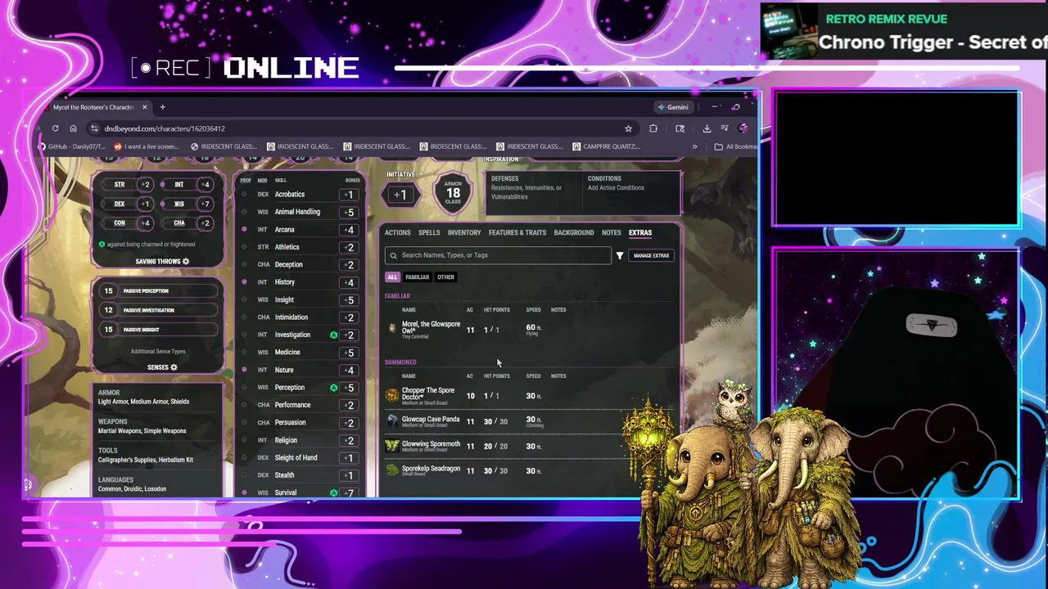Roll the Acrobatics skill +1 bonus
This screenshot has height=589, width=1048.
click(x=349, y=195)
